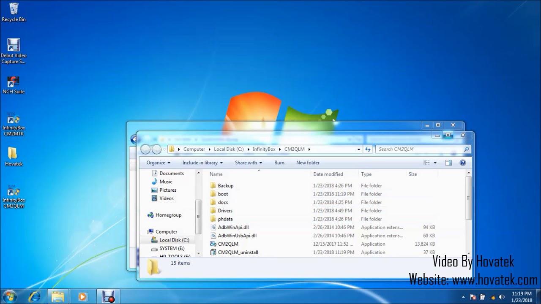Toggle the preview pane in Explorer
541x304 pixels.
pyautogui.click(x=448, y=163)
